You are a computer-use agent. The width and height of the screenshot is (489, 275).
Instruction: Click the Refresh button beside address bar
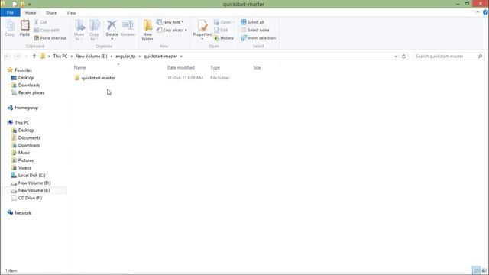point(404,57)
